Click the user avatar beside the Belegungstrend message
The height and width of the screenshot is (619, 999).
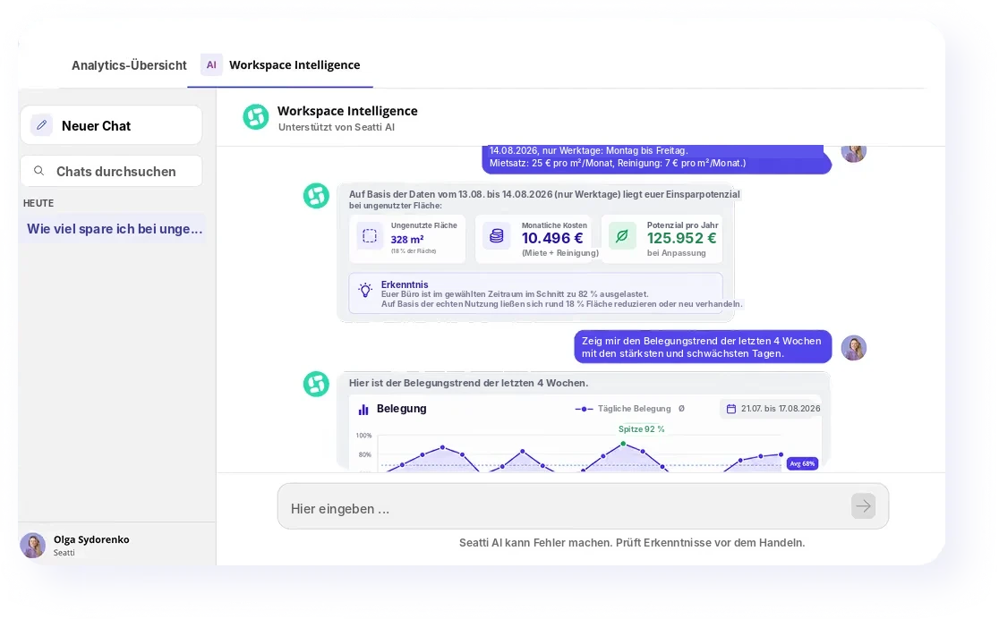pyautogui.click(x=854, y=348)
